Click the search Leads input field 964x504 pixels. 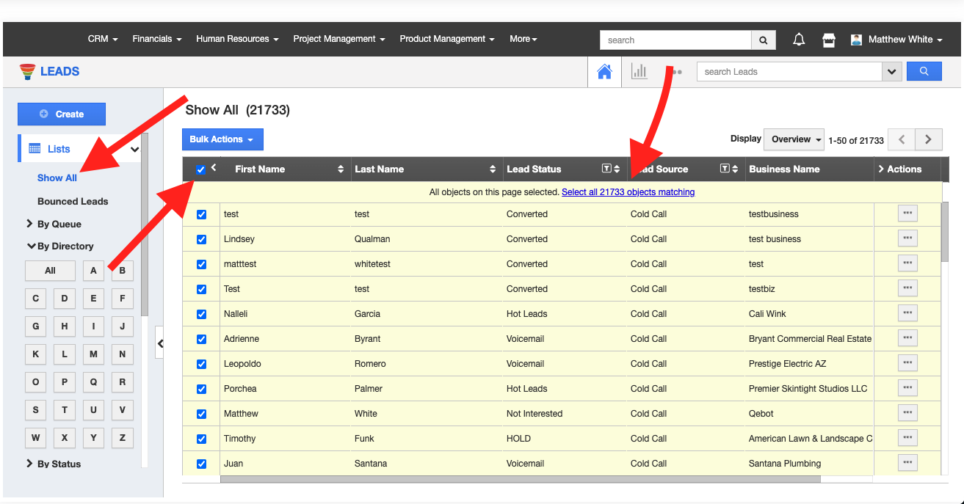(x=789, y=72)
